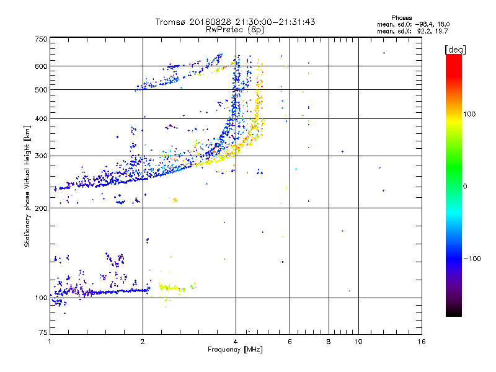Screen dimensions: 496x372
Task: Click the y-axis tick label '200'
Action: pyautogui.click(x=41, y=208)
